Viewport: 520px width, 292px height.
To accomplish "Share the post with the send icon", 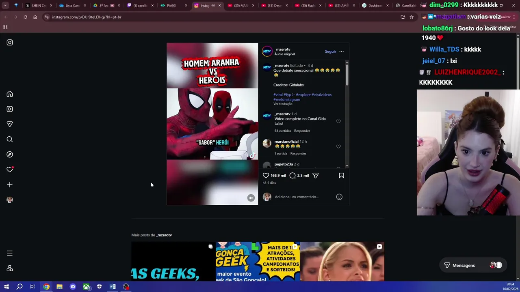I will tap(315, 176).
